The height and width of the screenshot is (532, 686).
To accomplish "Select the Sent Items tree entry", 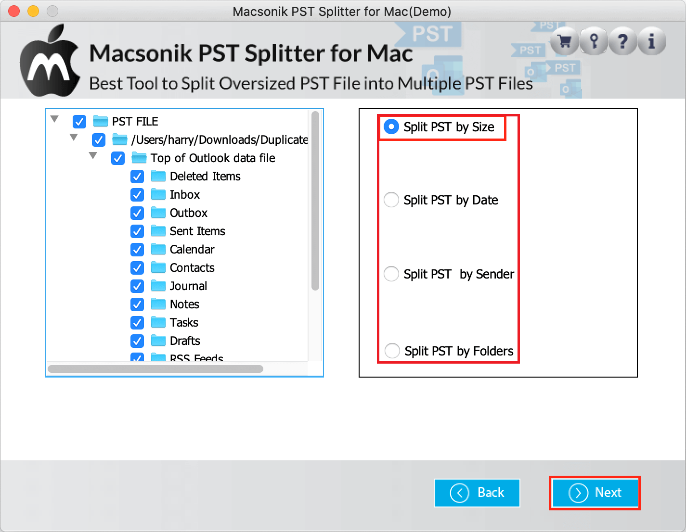I will (x=197, y=231).
